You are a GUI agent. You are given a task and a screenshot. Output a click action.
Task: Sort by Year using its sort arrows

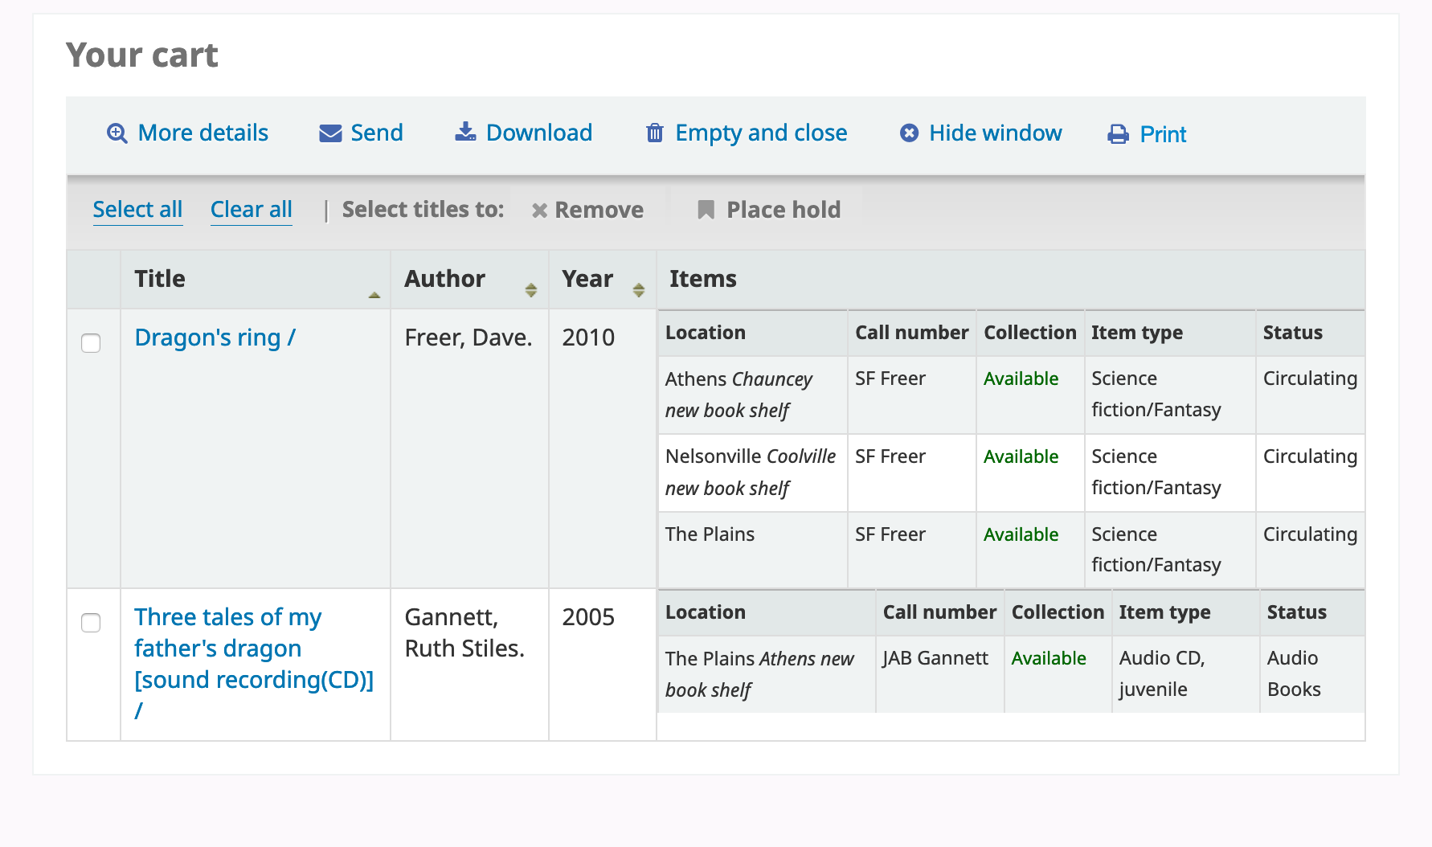638,290
